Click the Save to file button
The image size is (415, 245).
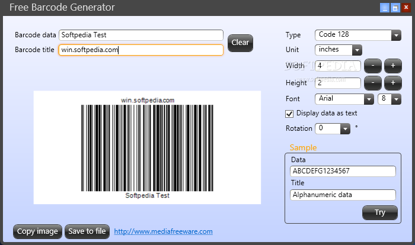point(87,231)
